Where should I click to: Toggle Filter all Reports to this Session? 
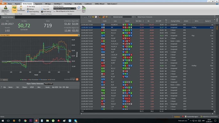64,11
